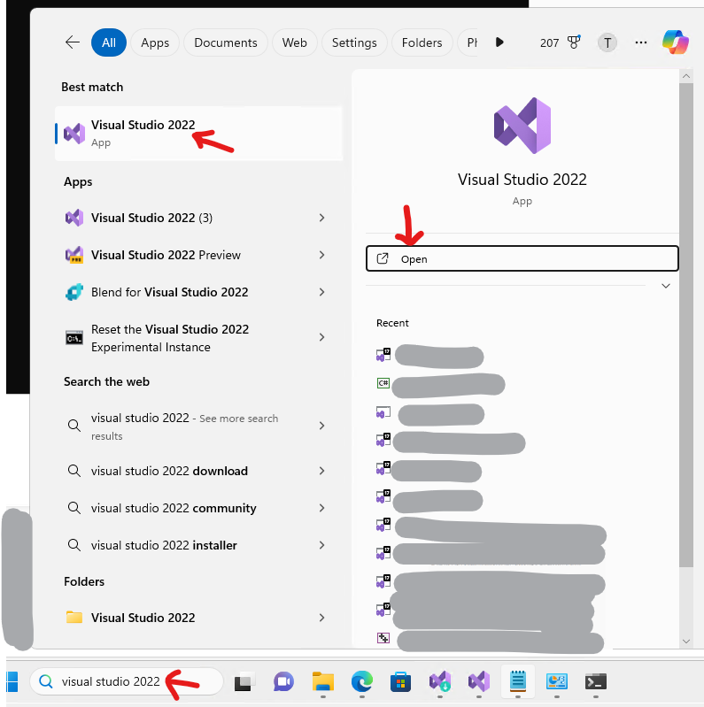This screenshot has width=704, height=707.
Task: Expand Reset Experimental Instance result chevron
Action: [x=321, y=337]
